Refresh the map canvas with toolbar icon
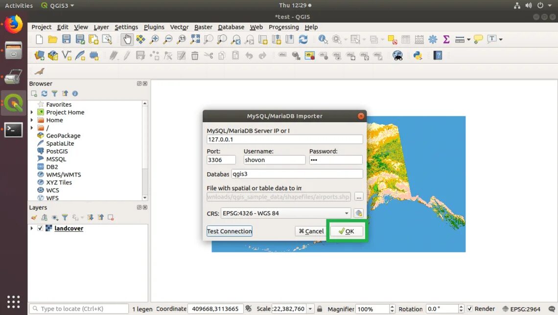 (303, 39)
